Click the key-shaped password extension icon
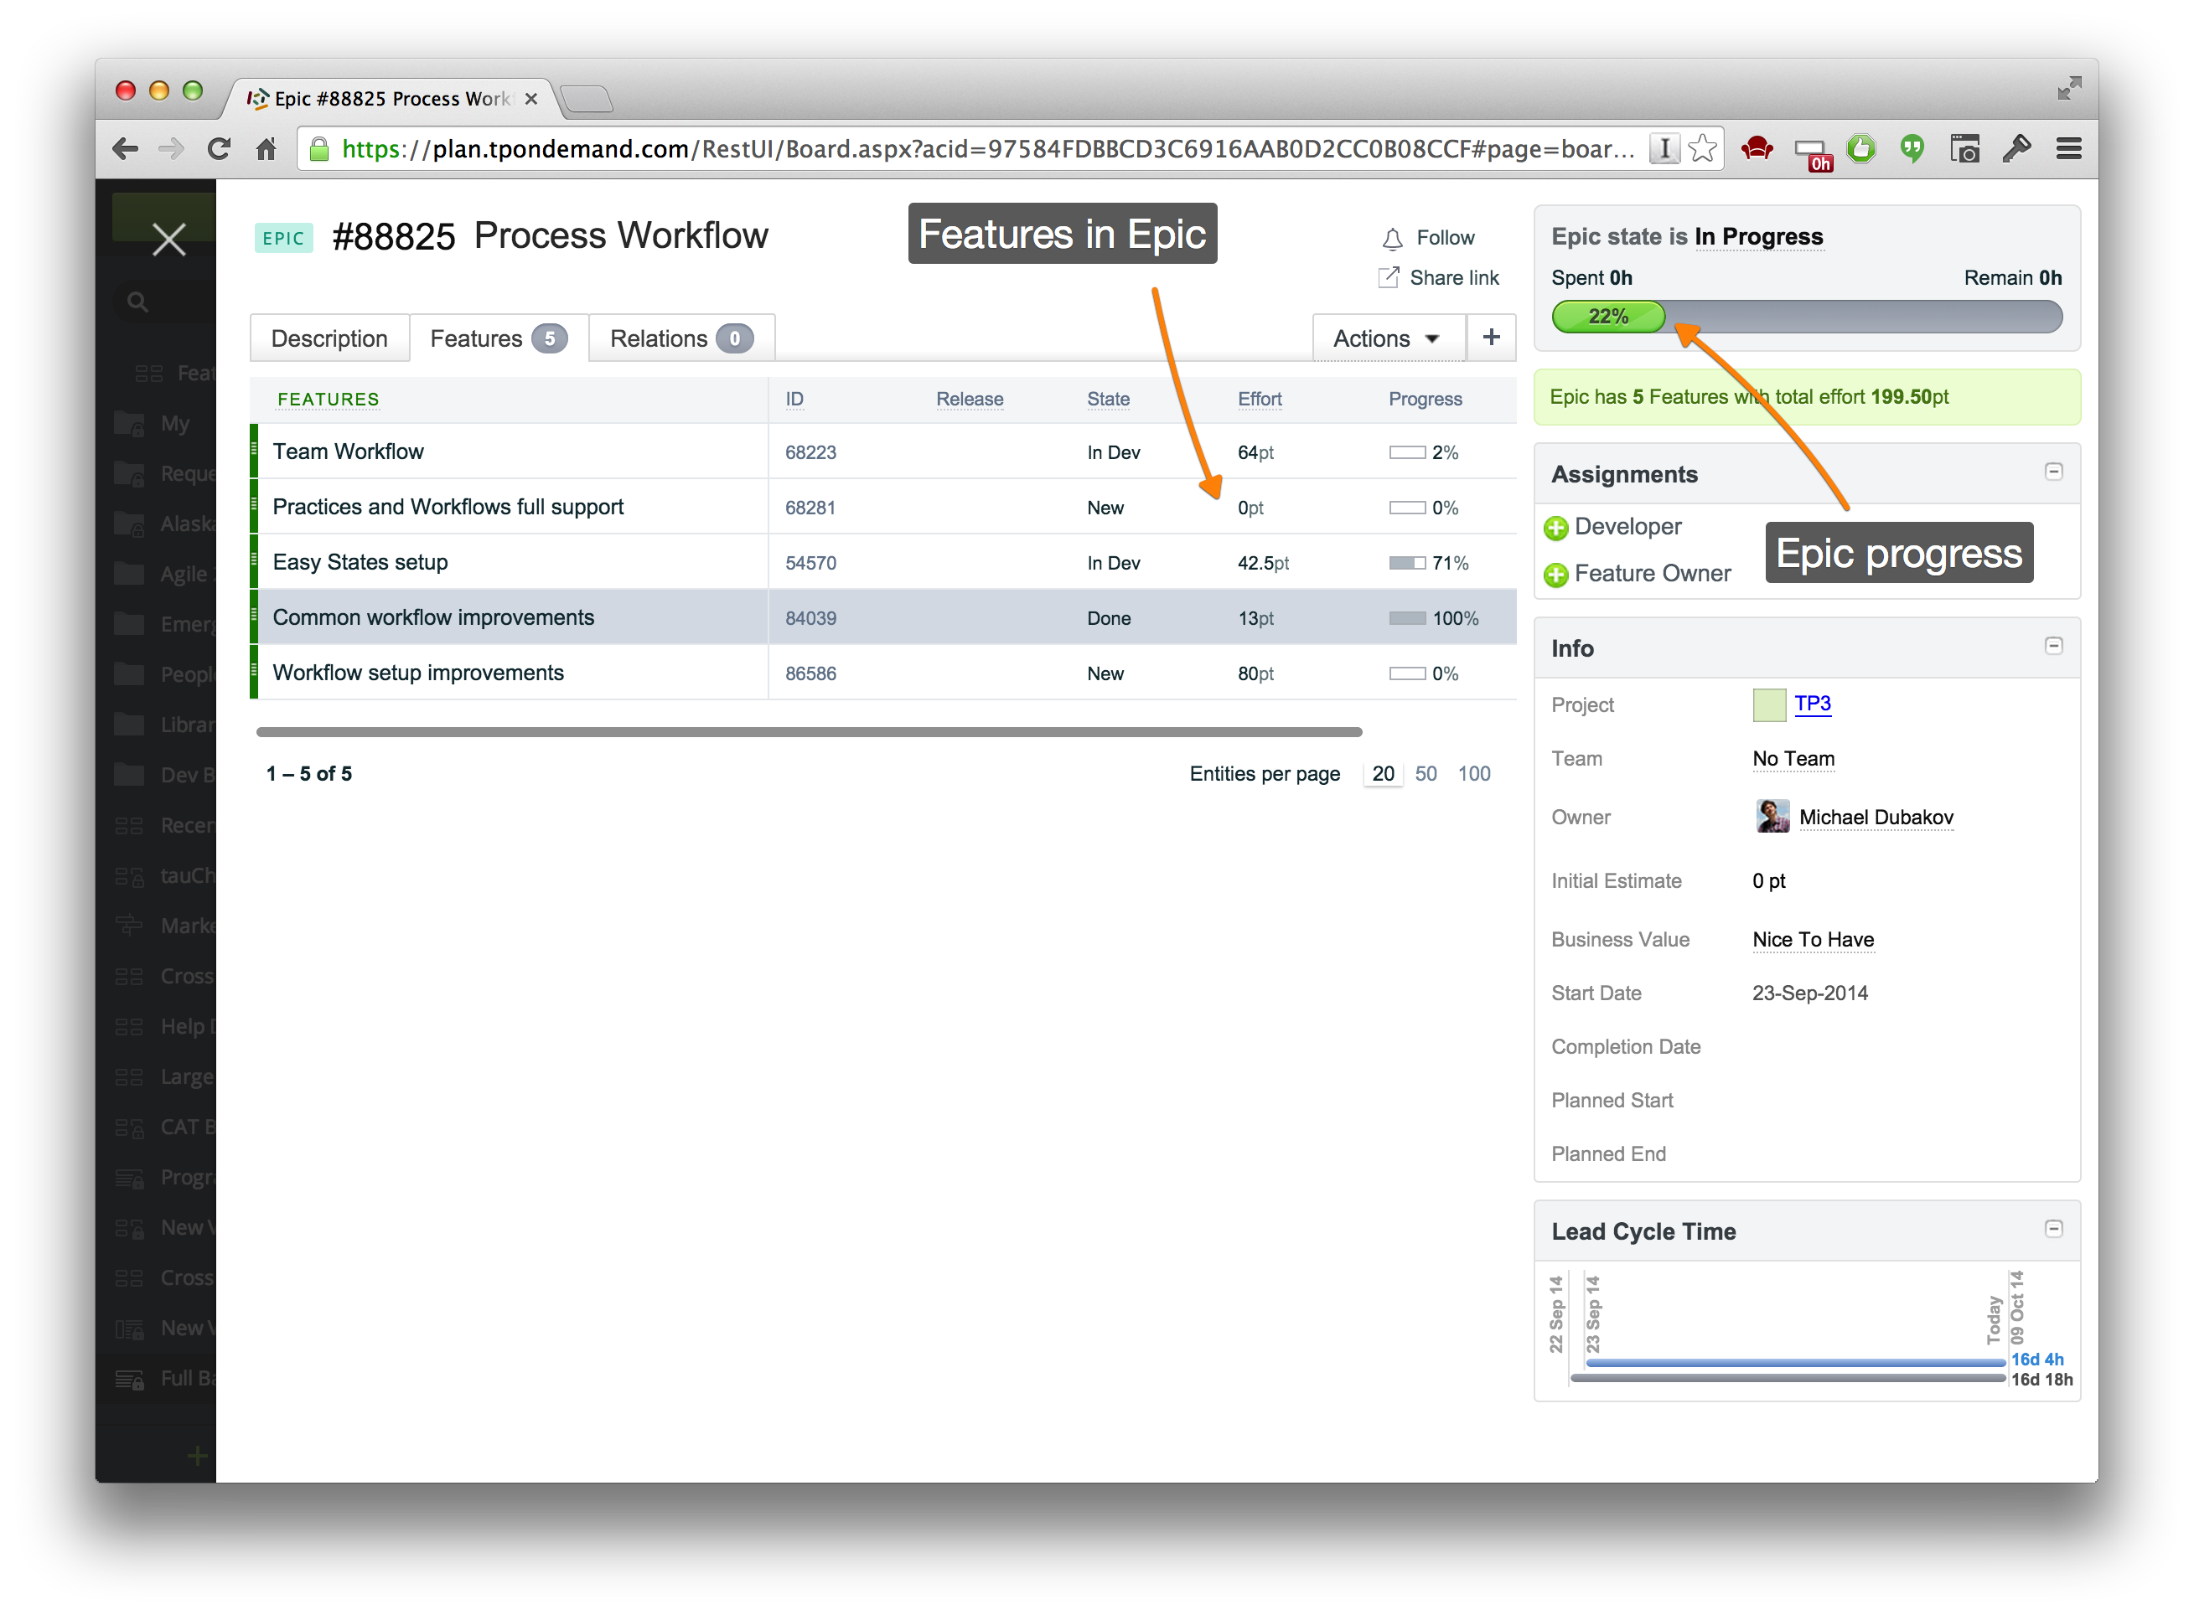Image resolution: width=2194 pixels, height=1615 pixels. click(2016, 148)
